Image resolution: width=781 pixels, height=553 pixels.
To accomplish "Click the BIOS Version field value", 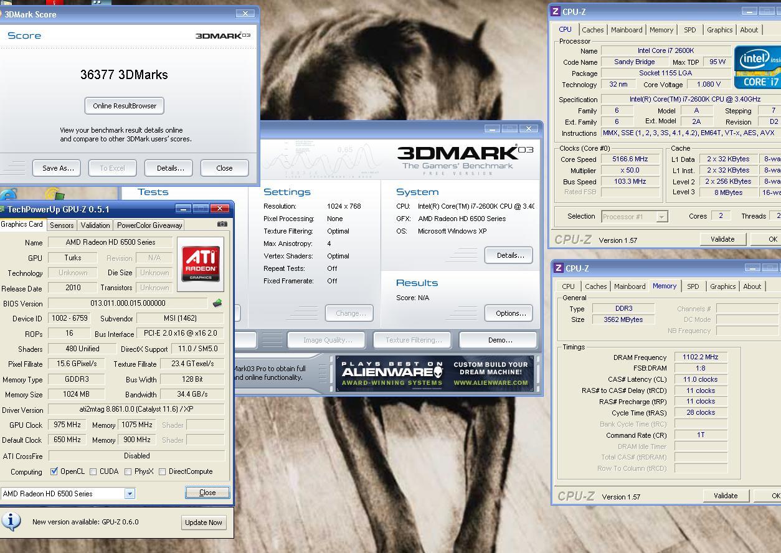I will point(128,303).
